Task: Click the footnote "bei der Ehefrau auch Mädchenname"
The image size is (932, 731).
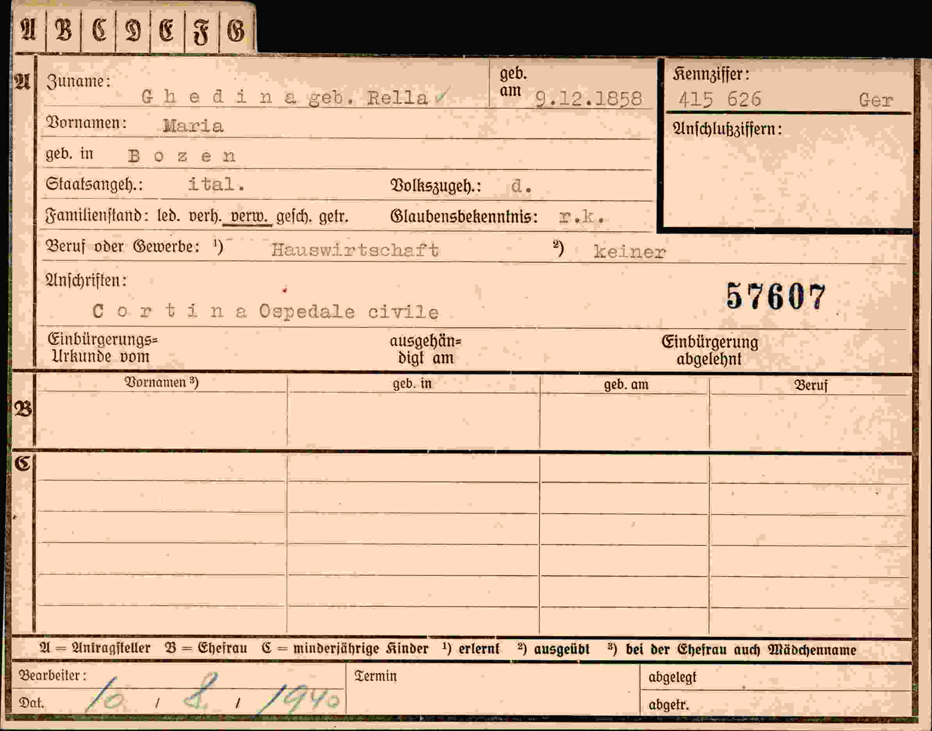Action: pos(741,650)
